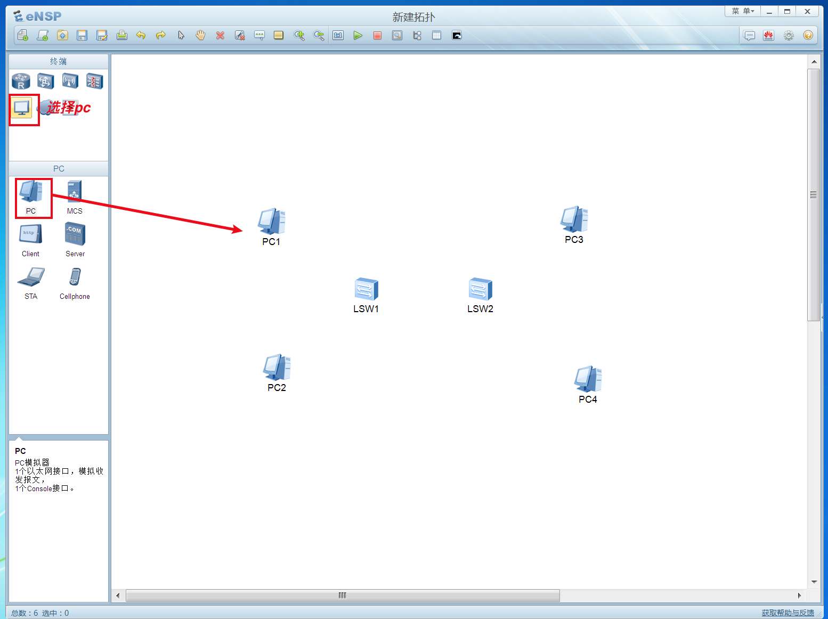Open the router category in the 终端 panel
828x619 pixels.
[20, 81]
